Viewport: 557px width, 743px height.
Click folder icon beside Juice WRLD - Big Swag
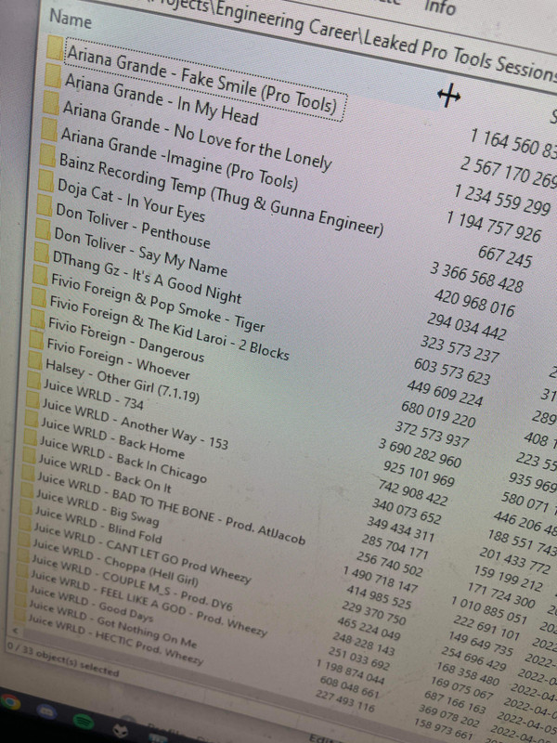(27, 490)
